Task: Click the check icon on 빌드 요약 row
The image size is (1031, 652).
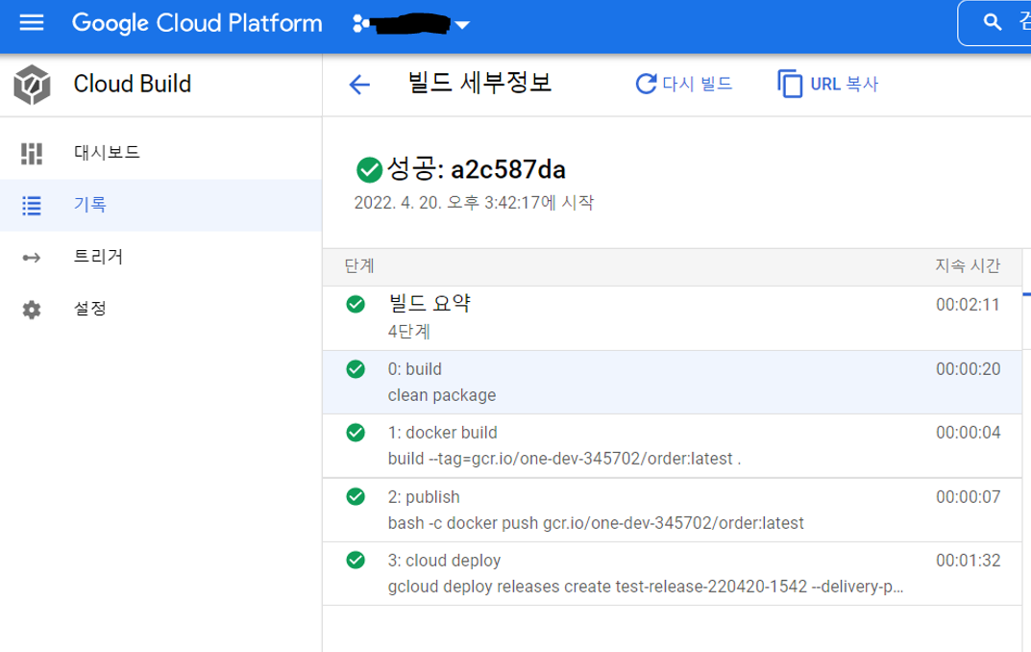Action: pos(356,304)
